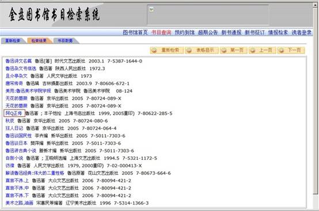The image size is (319, 211).
Task: Click the ISBN text 7-80606-672-1
Action: coord(112,83)
